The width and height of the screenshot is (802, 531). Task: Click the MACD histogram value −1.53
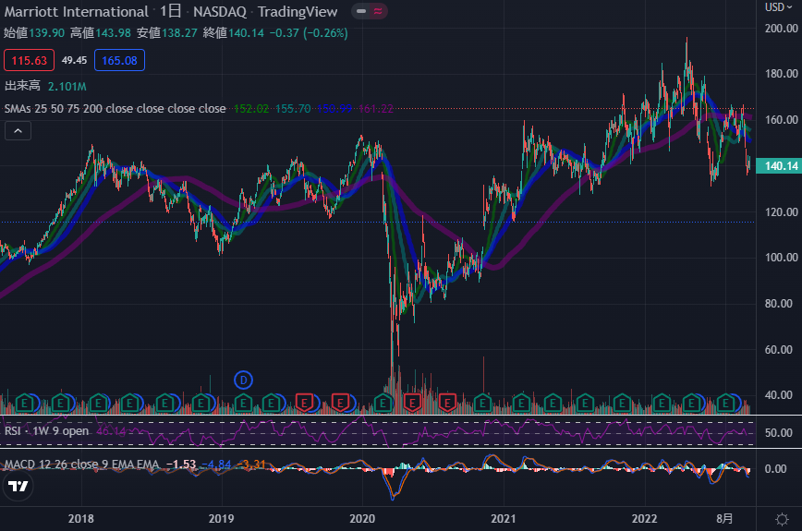pyautogui.click(x=181, y=465)
